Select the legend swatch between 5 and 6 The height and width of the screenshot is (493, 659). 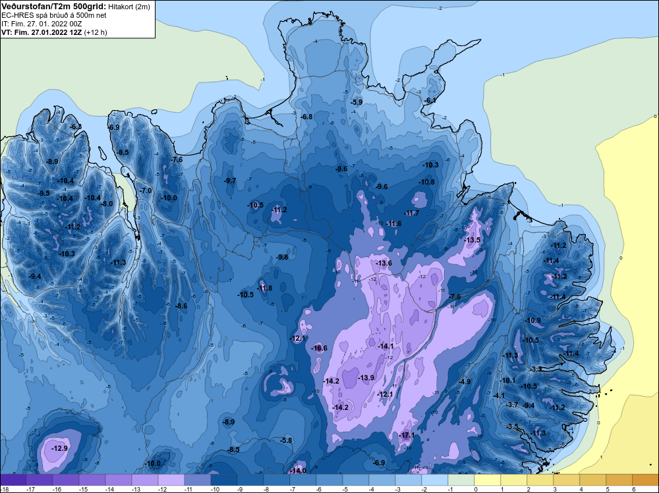tap(619, 480)
